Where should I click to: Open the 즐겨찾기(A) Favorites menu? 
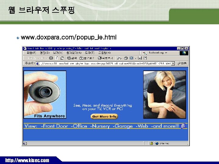tap(74, 53)
